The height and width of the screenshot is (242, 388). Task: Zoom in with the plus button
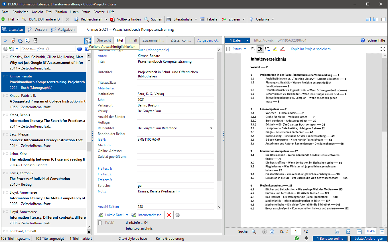(382, 232)
